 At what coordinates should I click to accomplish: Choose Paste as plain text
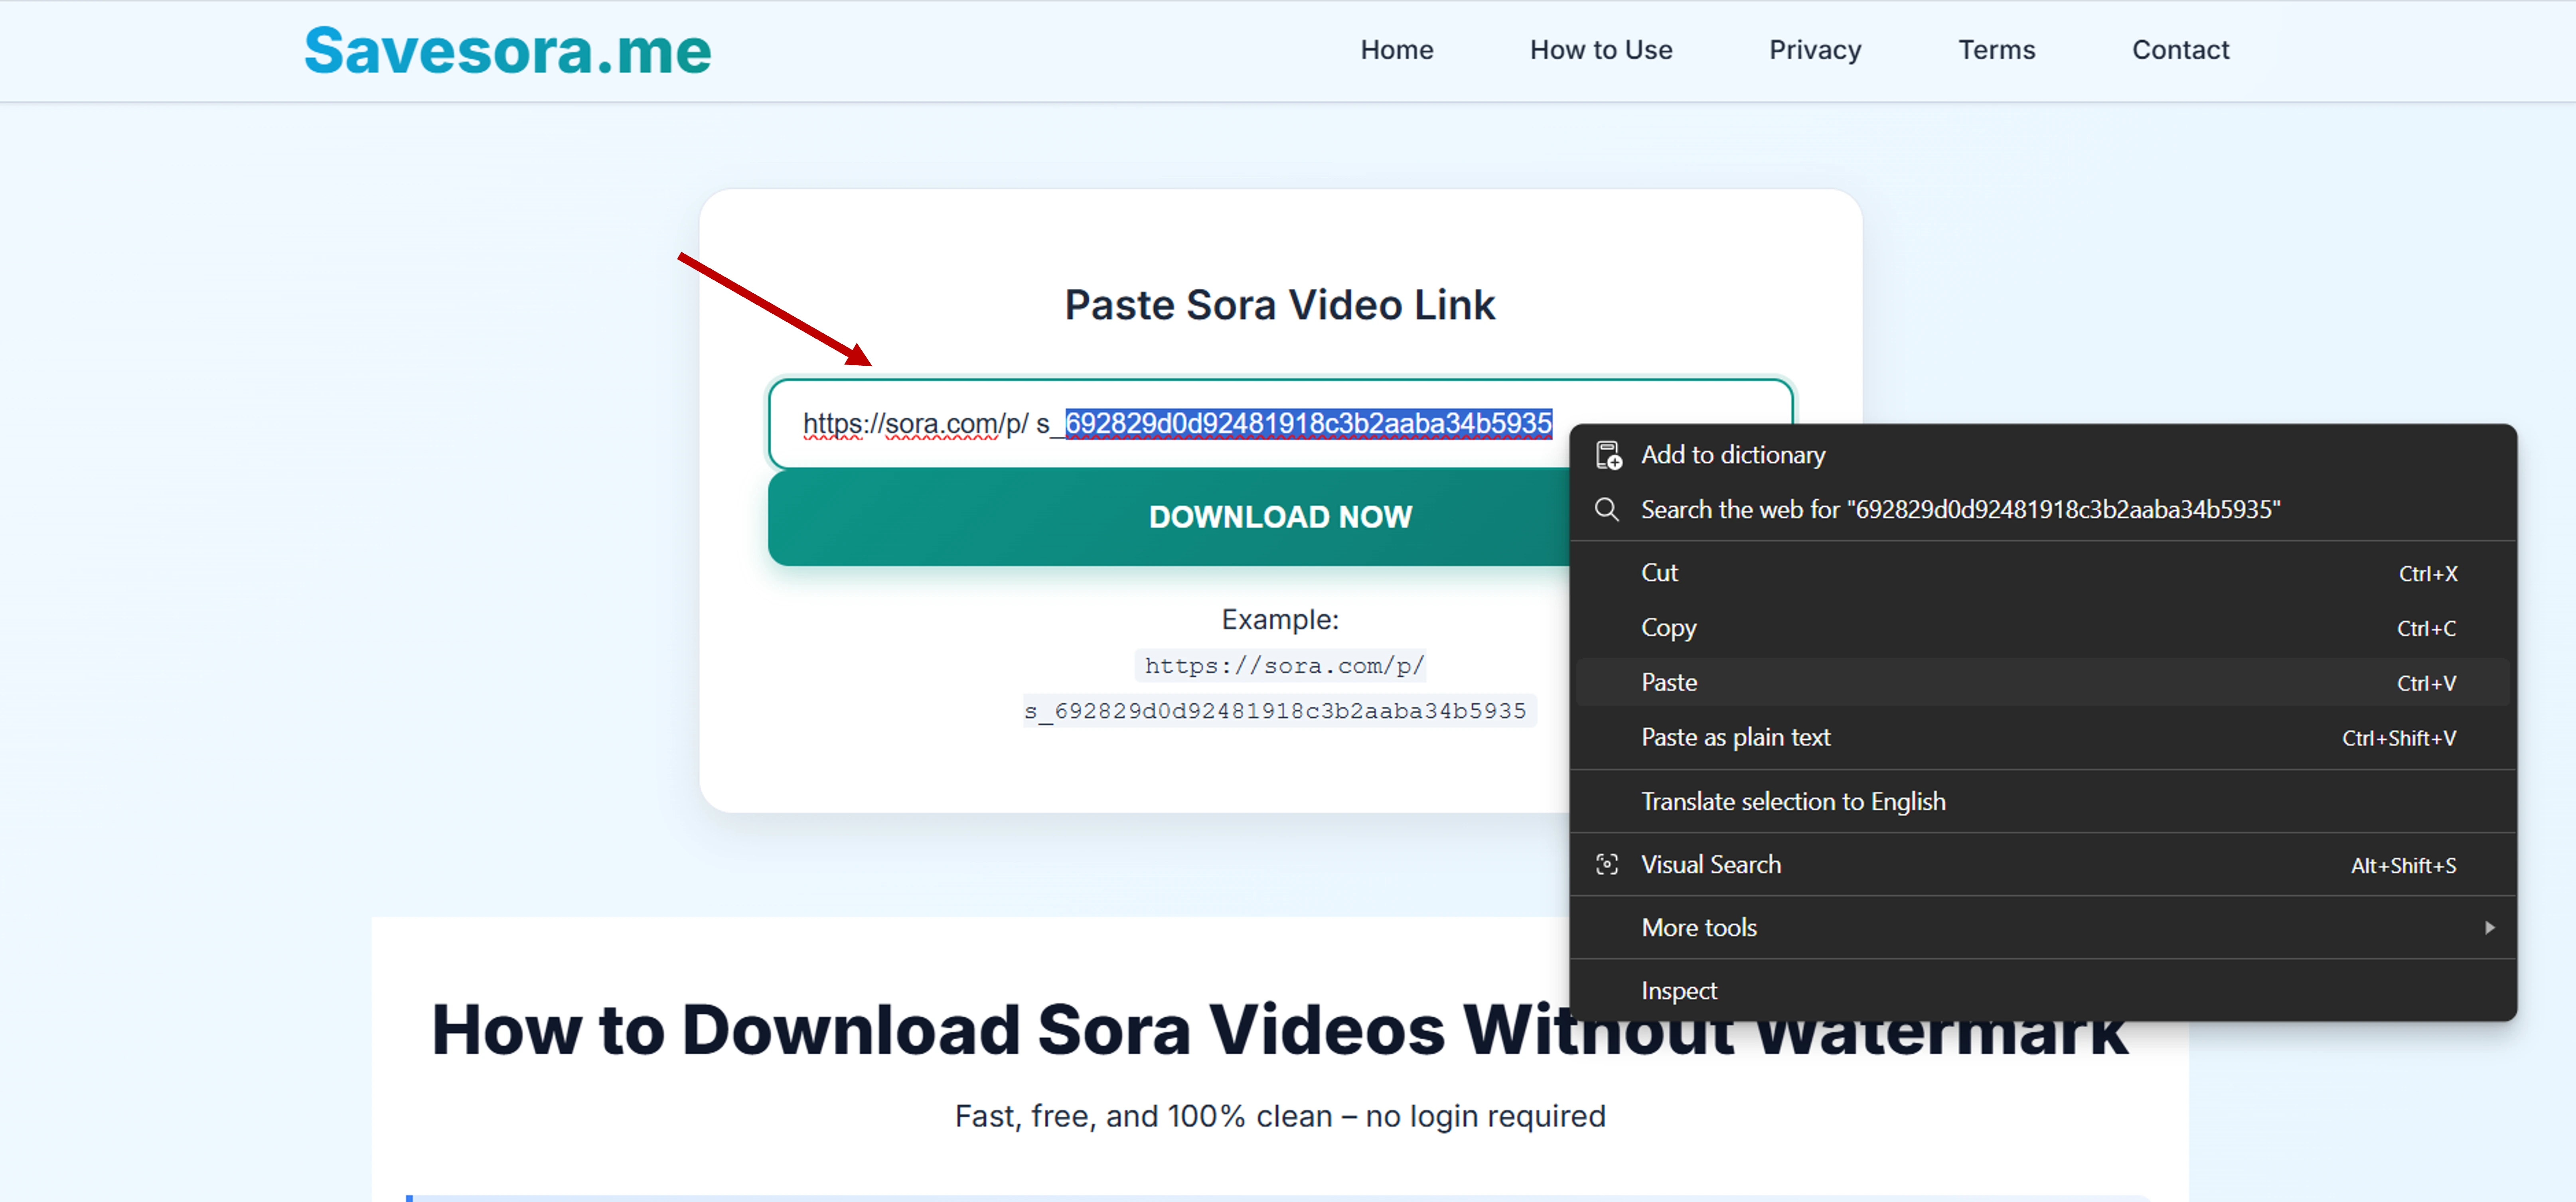click(1735, 737)
